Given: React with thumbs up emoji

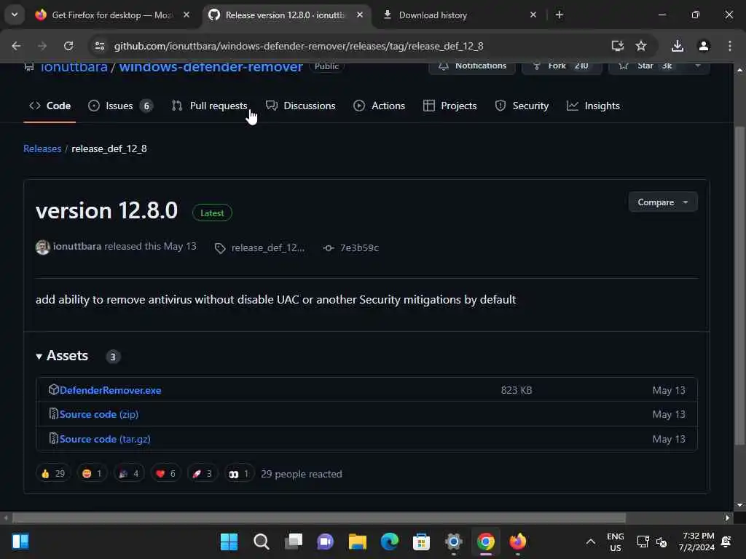Looking at the screenshot, I should (52, 473).
